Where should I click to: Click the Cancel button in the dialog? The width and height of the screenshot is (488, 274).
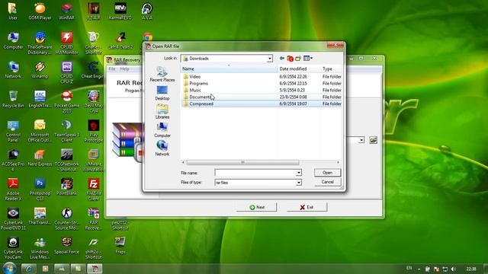(x=327, y=182)
